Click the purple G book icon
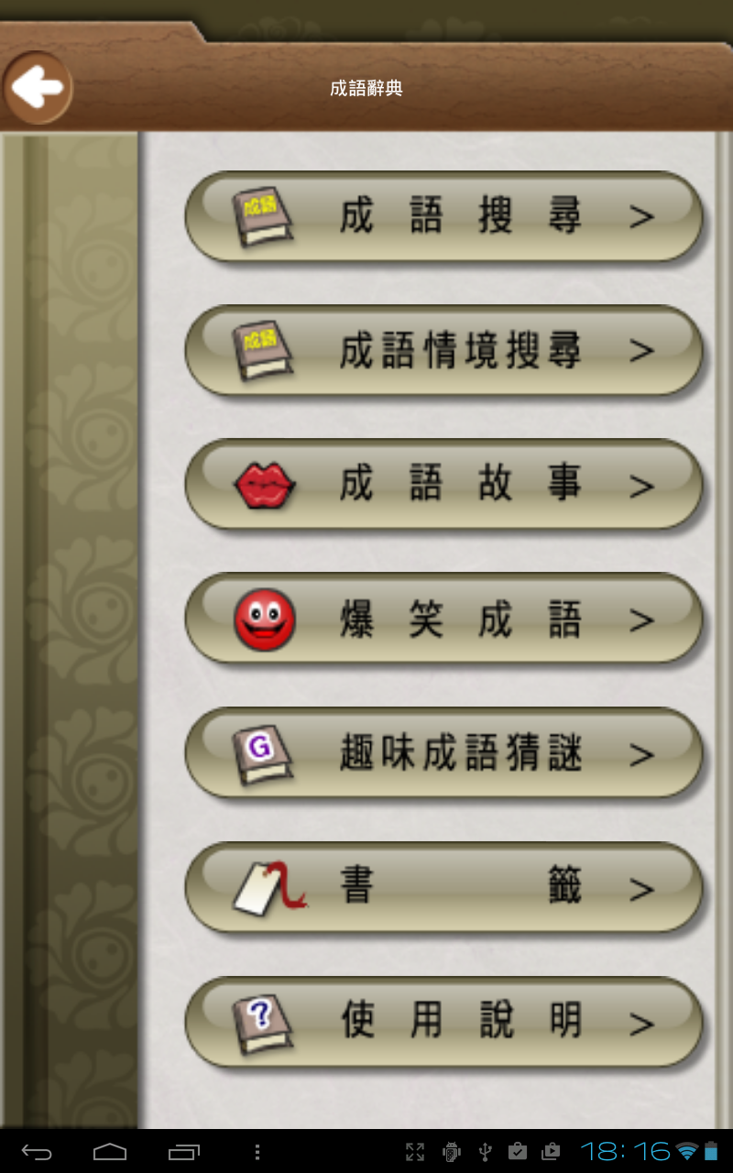This screenshot has height=1173, width=733. click(264, 755)
